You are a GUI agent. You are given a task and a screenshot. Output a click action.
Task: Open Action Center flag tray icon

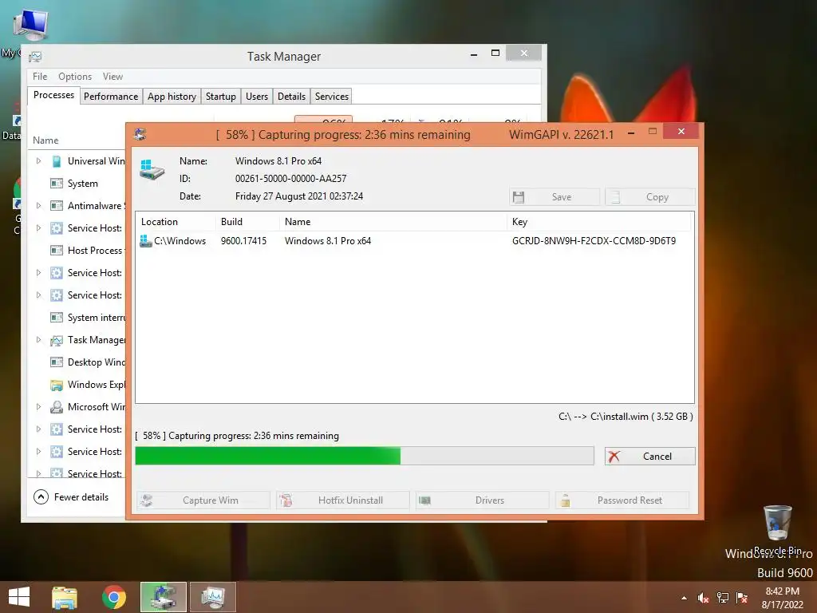click(742, 598)
